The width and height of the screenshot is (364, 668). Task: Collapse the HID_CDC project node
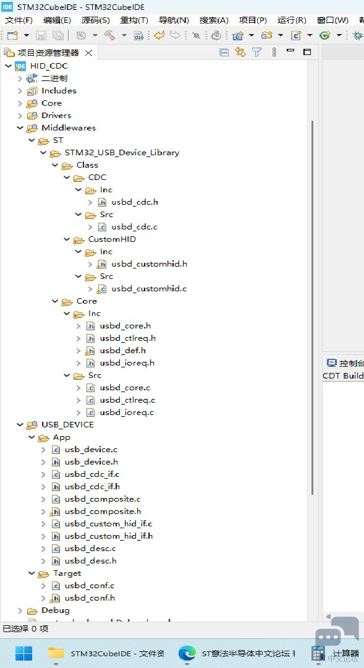tap(8, 66)
